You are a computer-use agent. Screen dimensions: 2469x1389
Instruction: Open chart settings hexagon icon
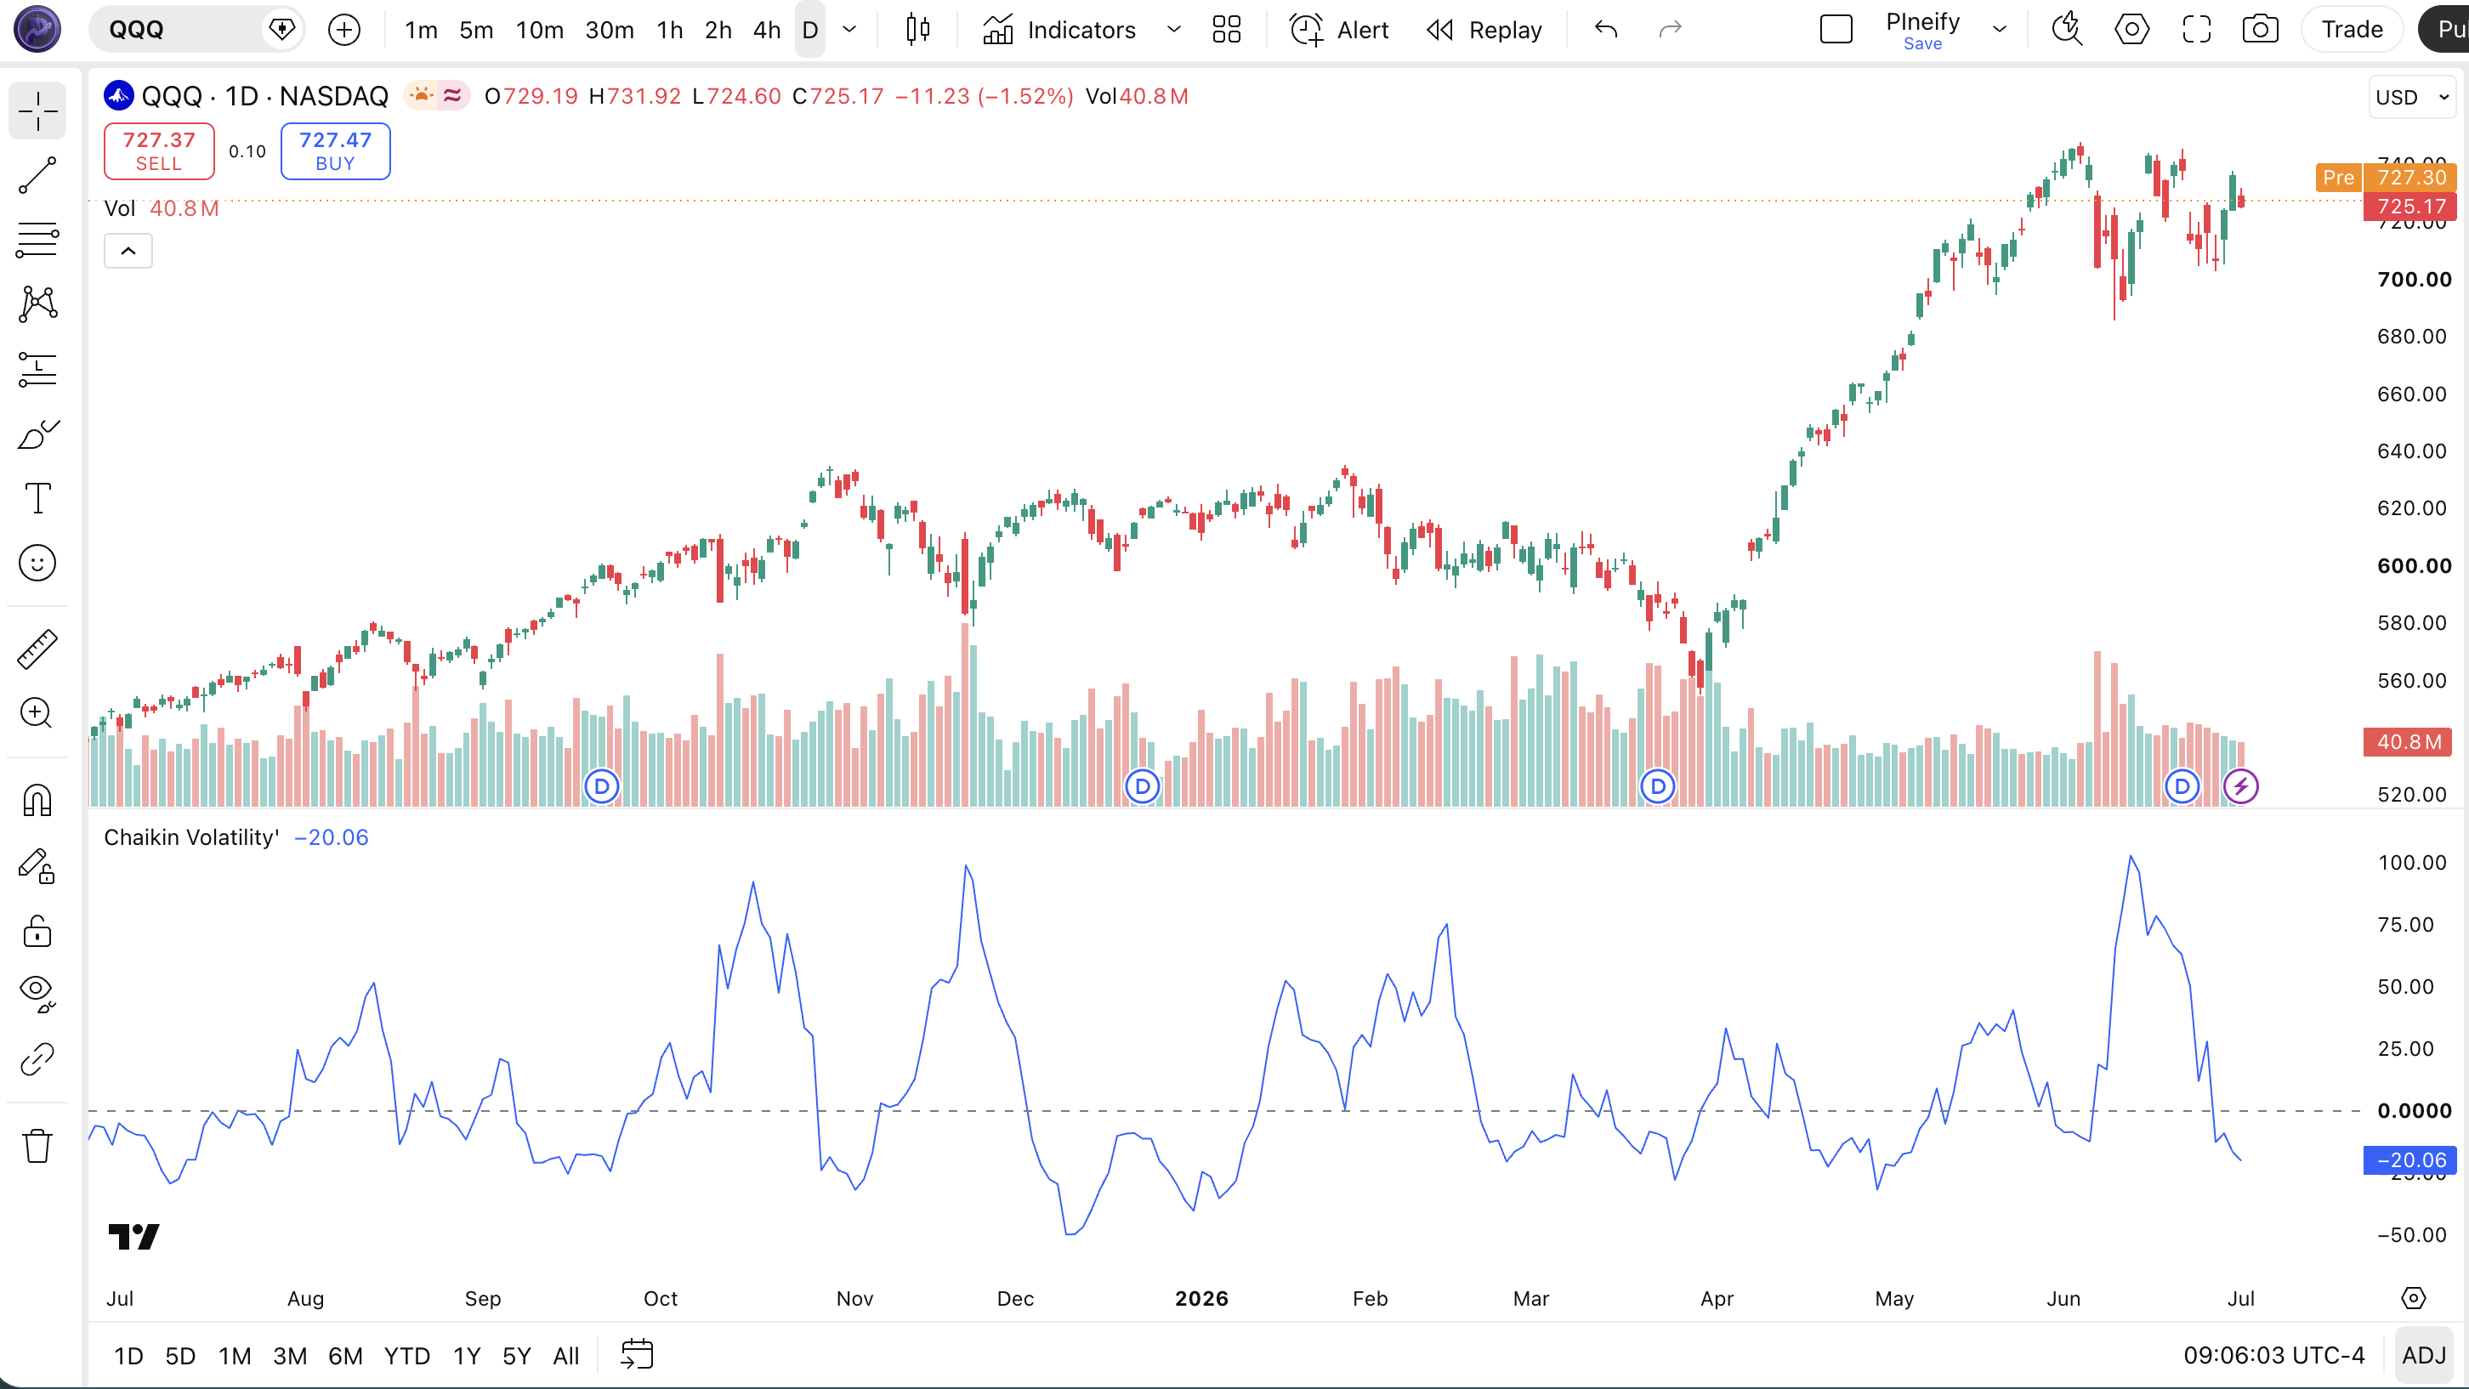(2131, 30)
